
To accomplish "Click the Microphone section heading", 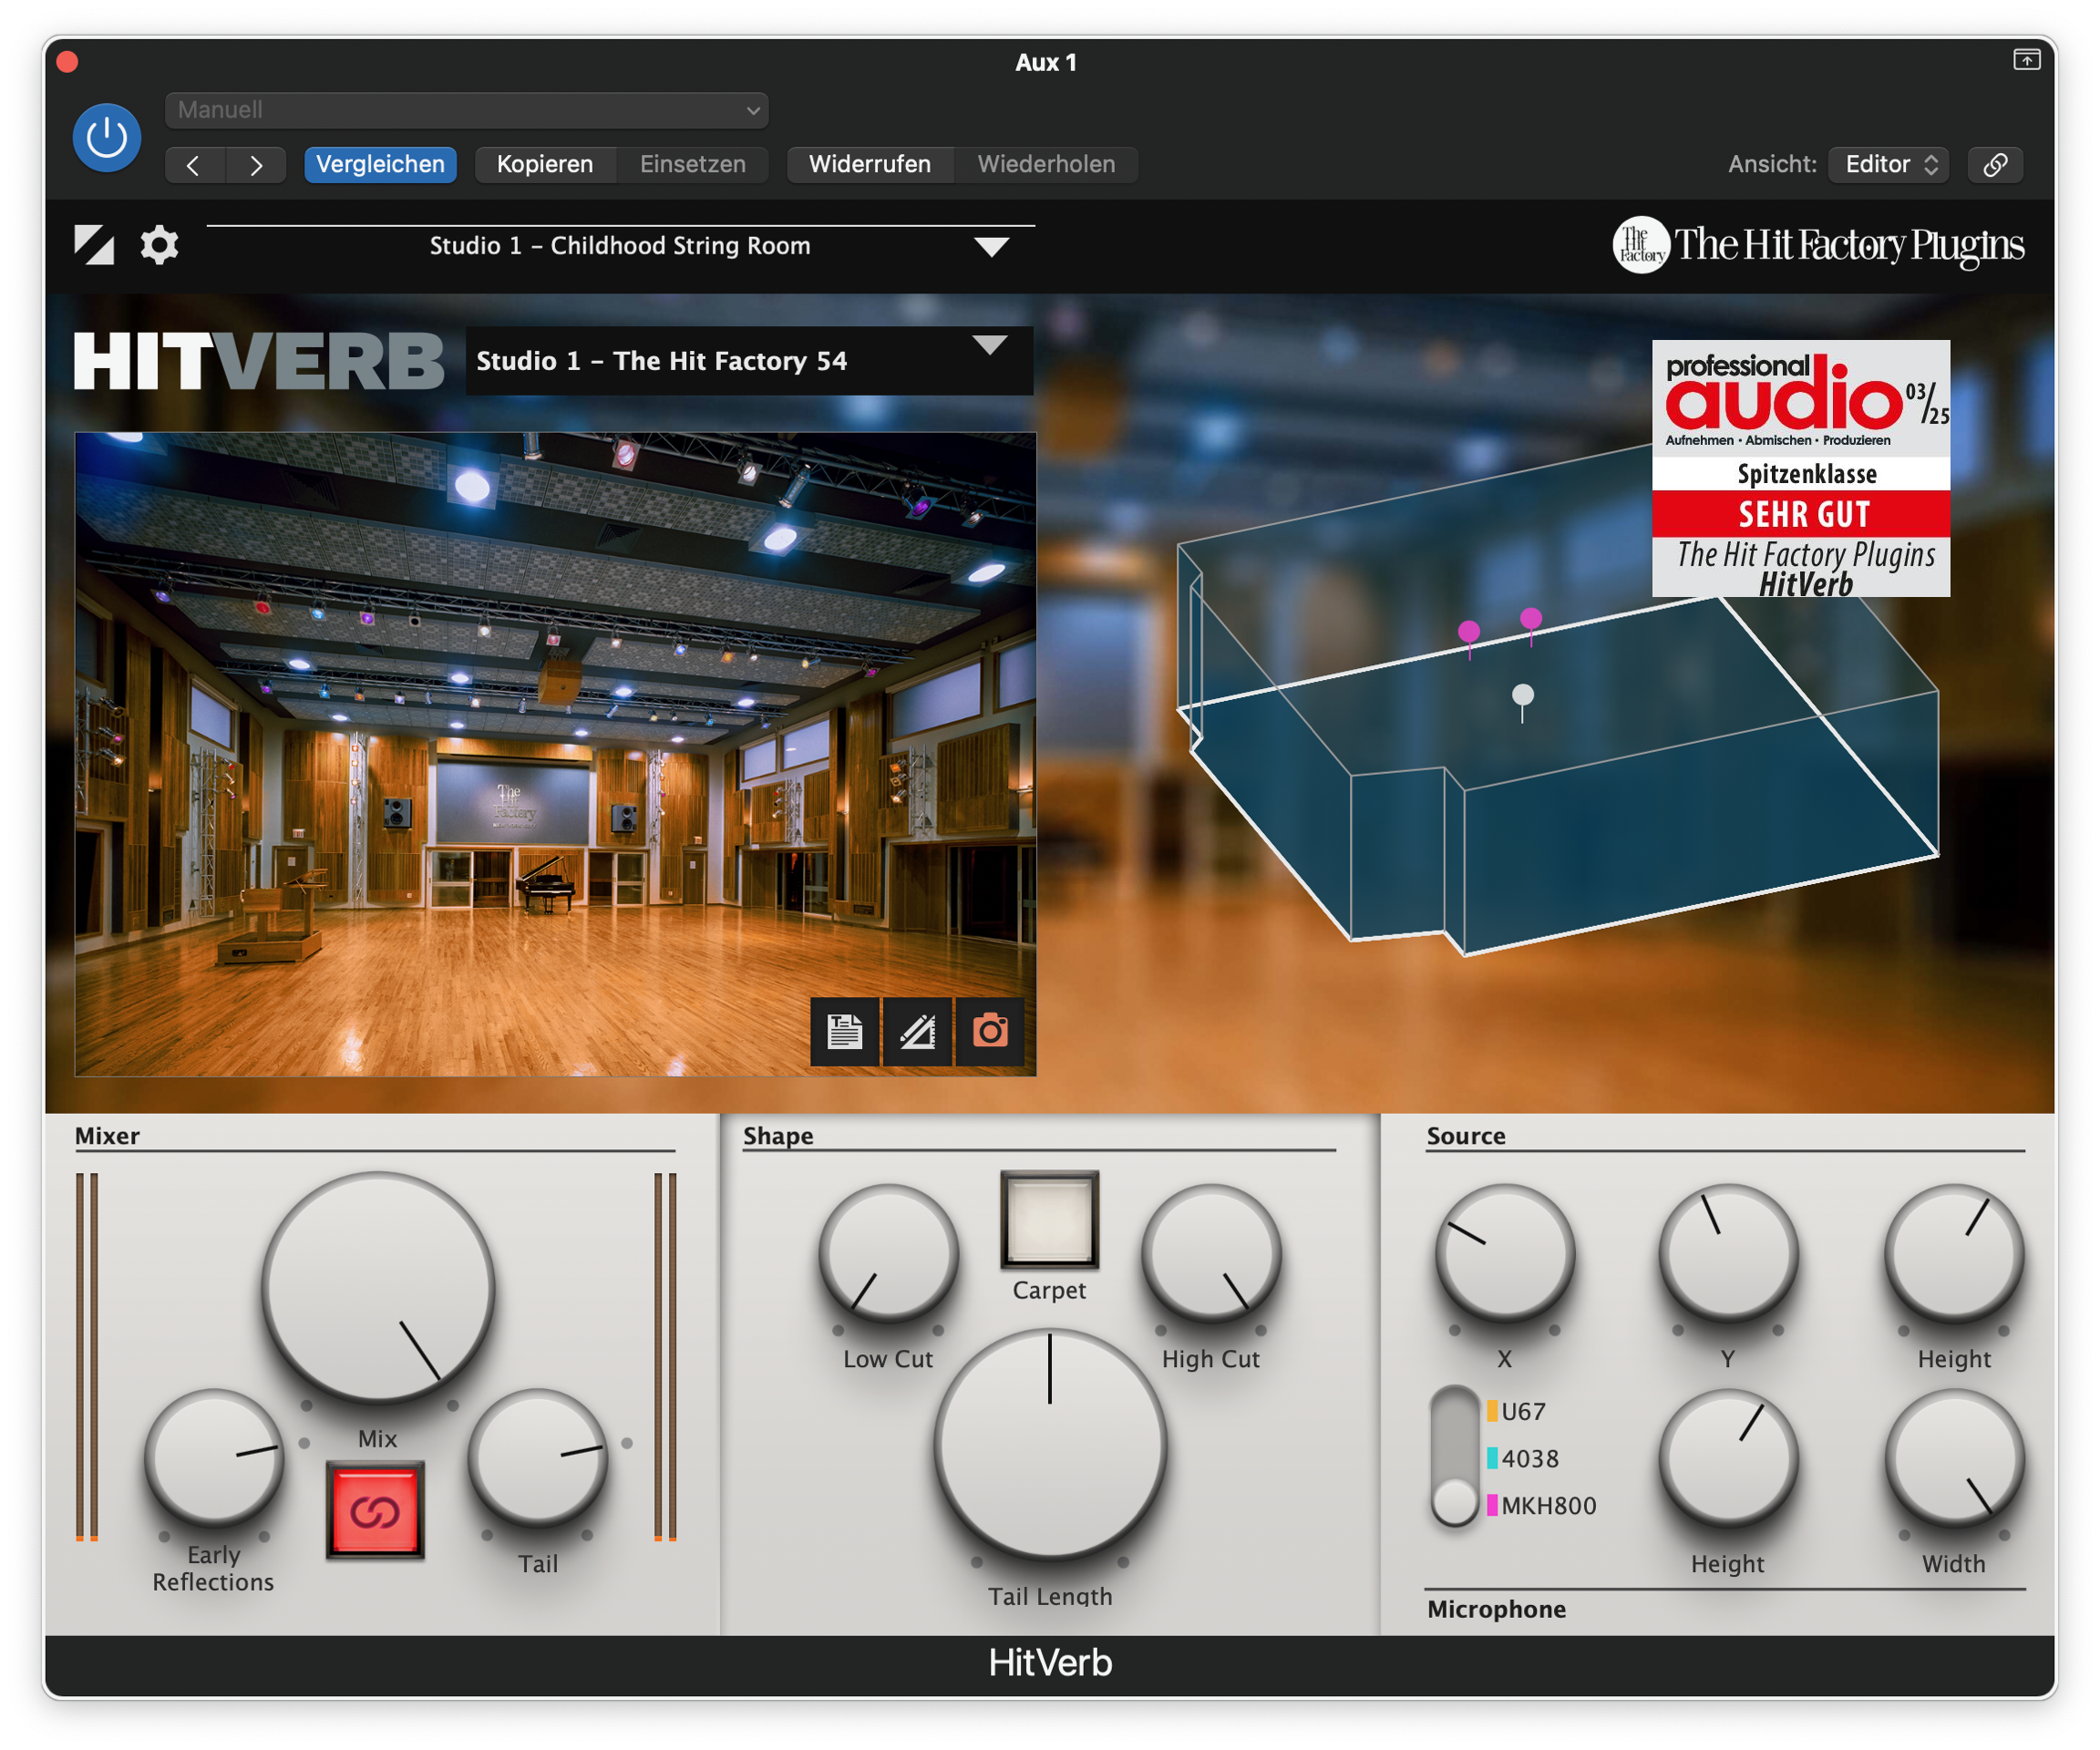I will coord(1496,1609).
